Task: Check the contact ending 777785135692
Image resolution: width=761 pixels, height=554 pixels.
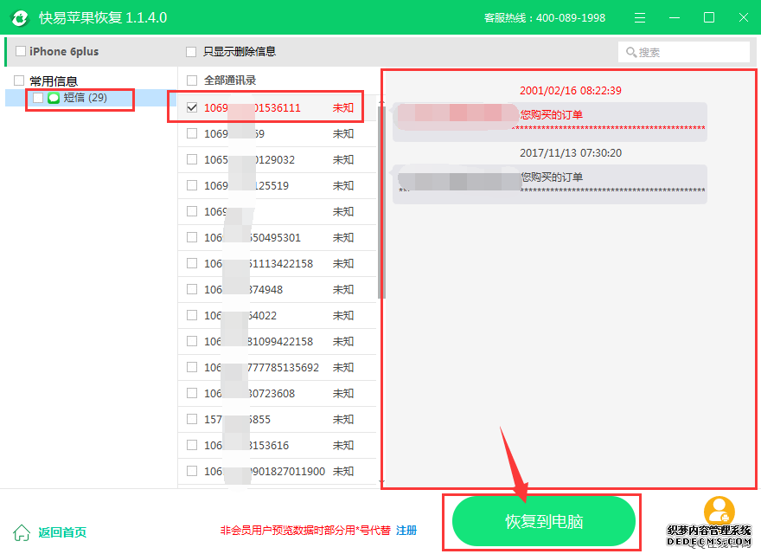Action: [192, 367]
